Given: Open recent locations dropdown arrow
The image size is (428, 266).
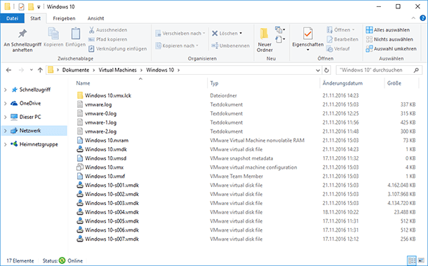Looking at the screenshot, I should (32, 70).
